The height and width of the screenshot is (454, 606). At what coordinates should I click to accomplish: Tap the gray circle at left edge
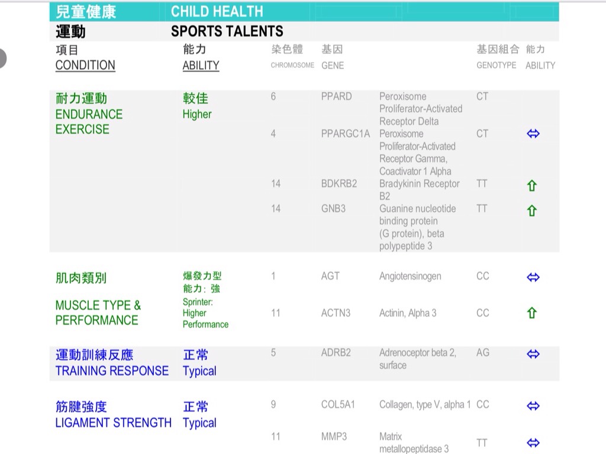[x=2, y=58]
